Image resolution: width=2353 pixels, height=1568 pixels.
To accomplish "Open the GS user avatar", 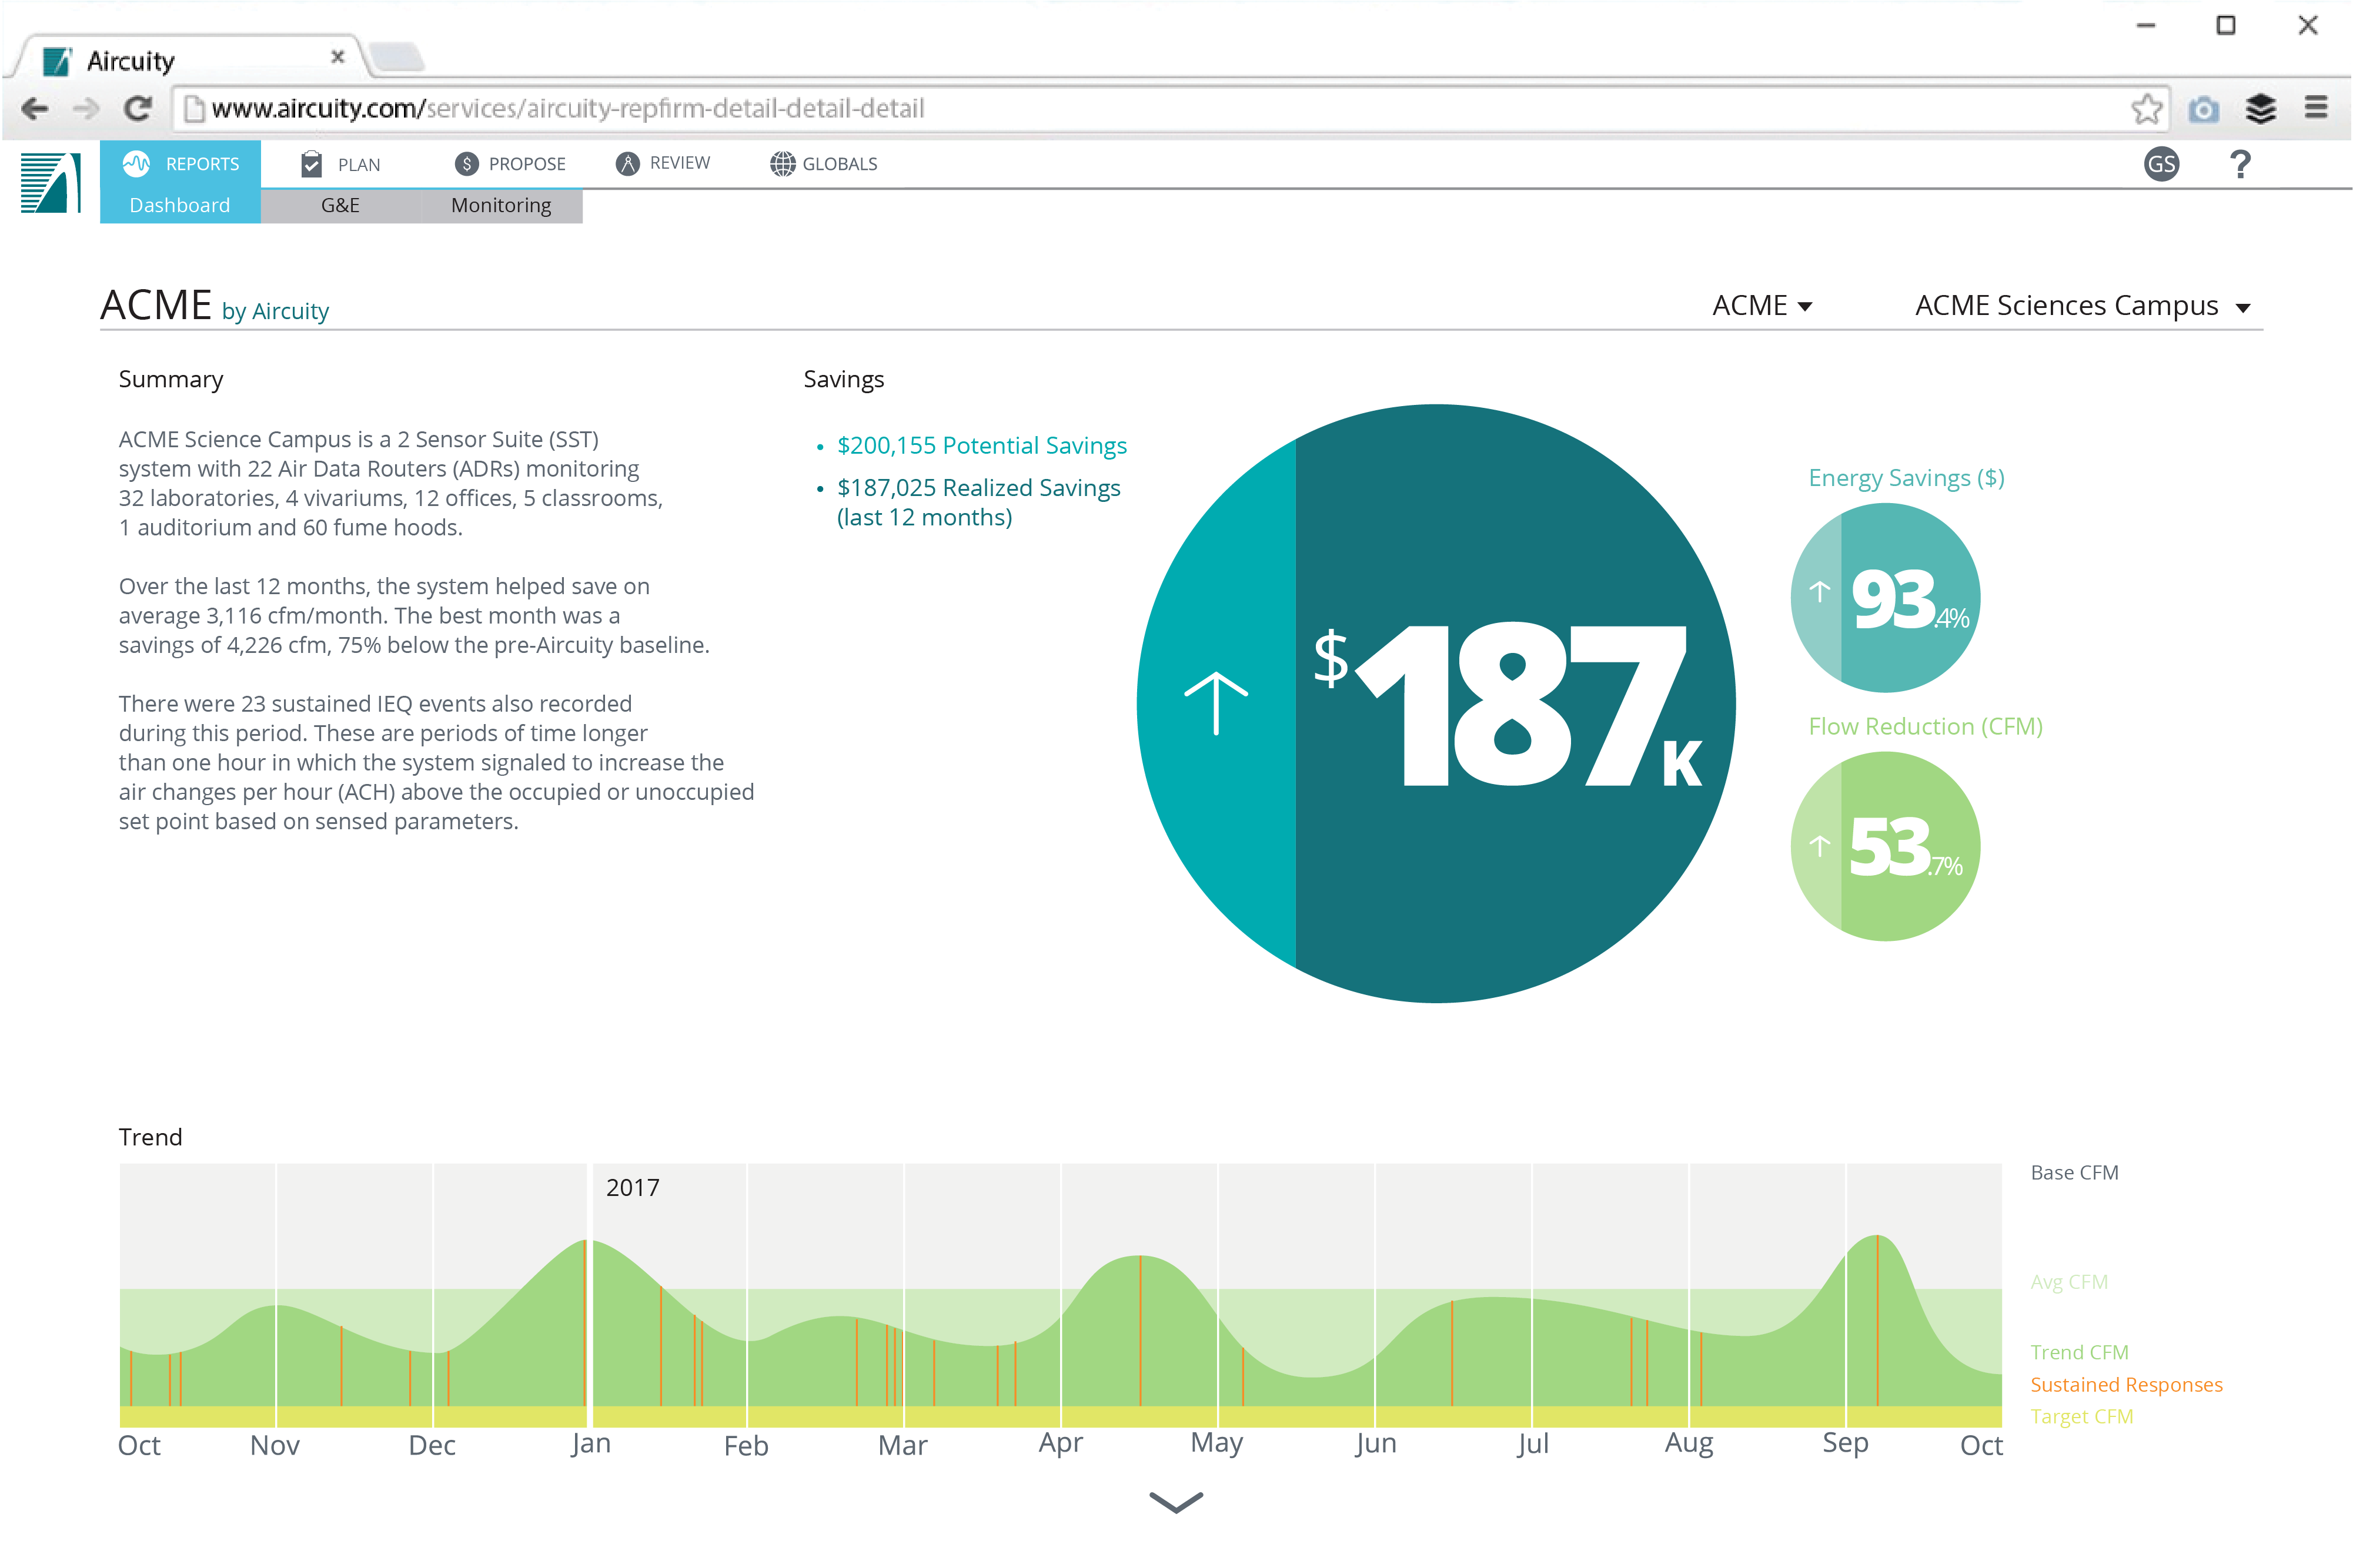I will point(2162,164).
